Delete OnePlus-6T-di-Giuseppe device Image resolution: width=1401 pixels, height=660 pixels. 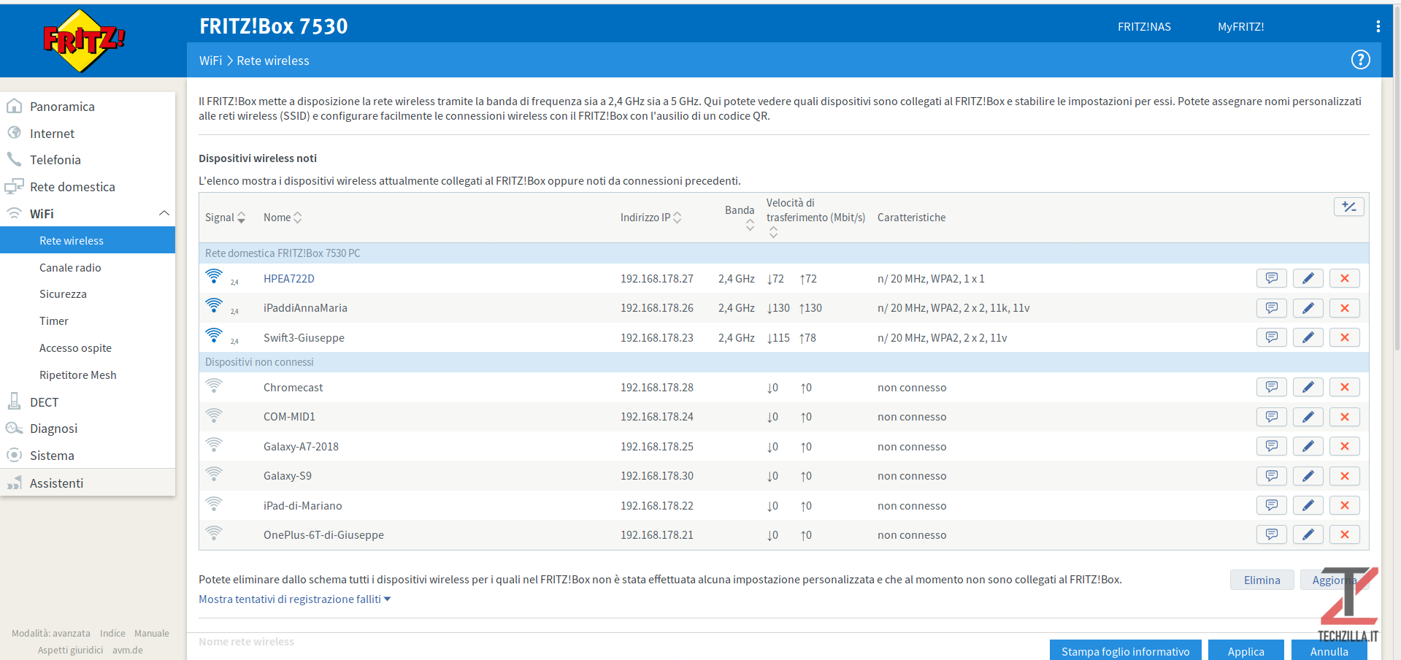pos(1344,534)
